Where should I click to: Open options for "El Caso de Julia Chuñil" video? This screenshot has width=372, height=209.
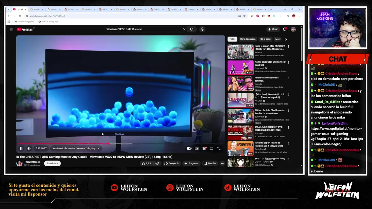tap(289, 111)
